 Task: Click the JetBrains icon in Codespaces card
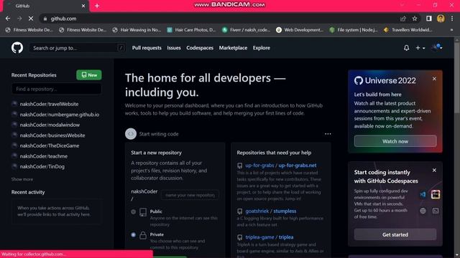point(436,194)
